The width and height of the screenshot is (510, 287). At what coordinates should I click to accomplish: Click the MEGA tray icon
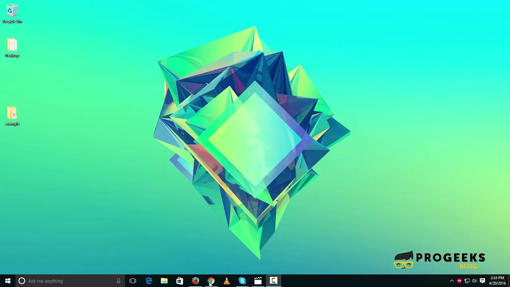point(459,281)
